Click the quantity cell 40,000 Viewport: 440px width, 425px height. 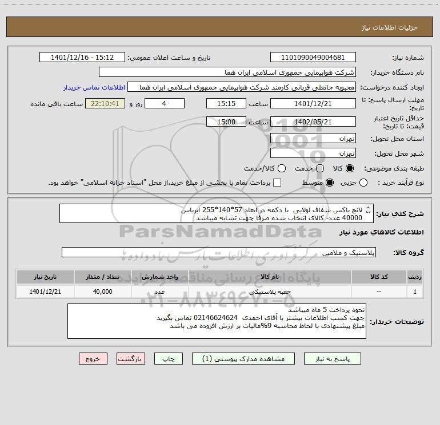tap(102, 292)
